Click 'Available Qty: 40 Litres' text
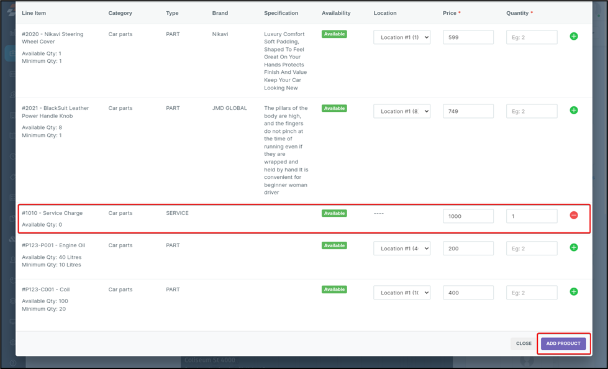Screen dimensions: 608x369 coord(52,257)
